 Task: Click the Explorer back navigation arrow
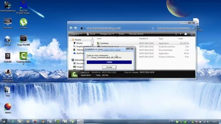[x=71, y=28]
